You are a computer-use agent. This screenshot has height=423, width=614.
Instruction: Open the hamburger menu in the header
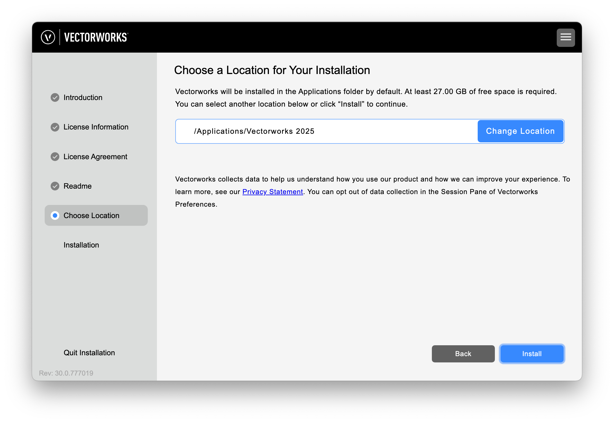[x=566, y=37]
